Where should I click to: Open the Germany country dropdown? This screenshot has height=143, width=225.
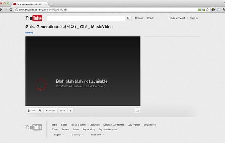78,135
